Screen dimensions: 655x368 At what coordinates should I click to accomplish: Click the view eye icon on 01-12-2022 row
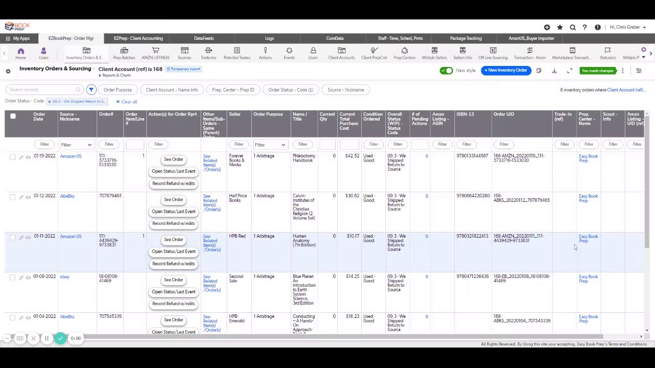(x=28, y=197)
